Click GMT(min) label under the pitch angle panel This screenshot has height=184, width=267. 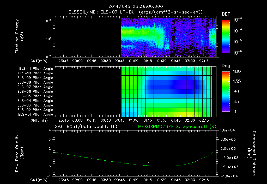39,120
